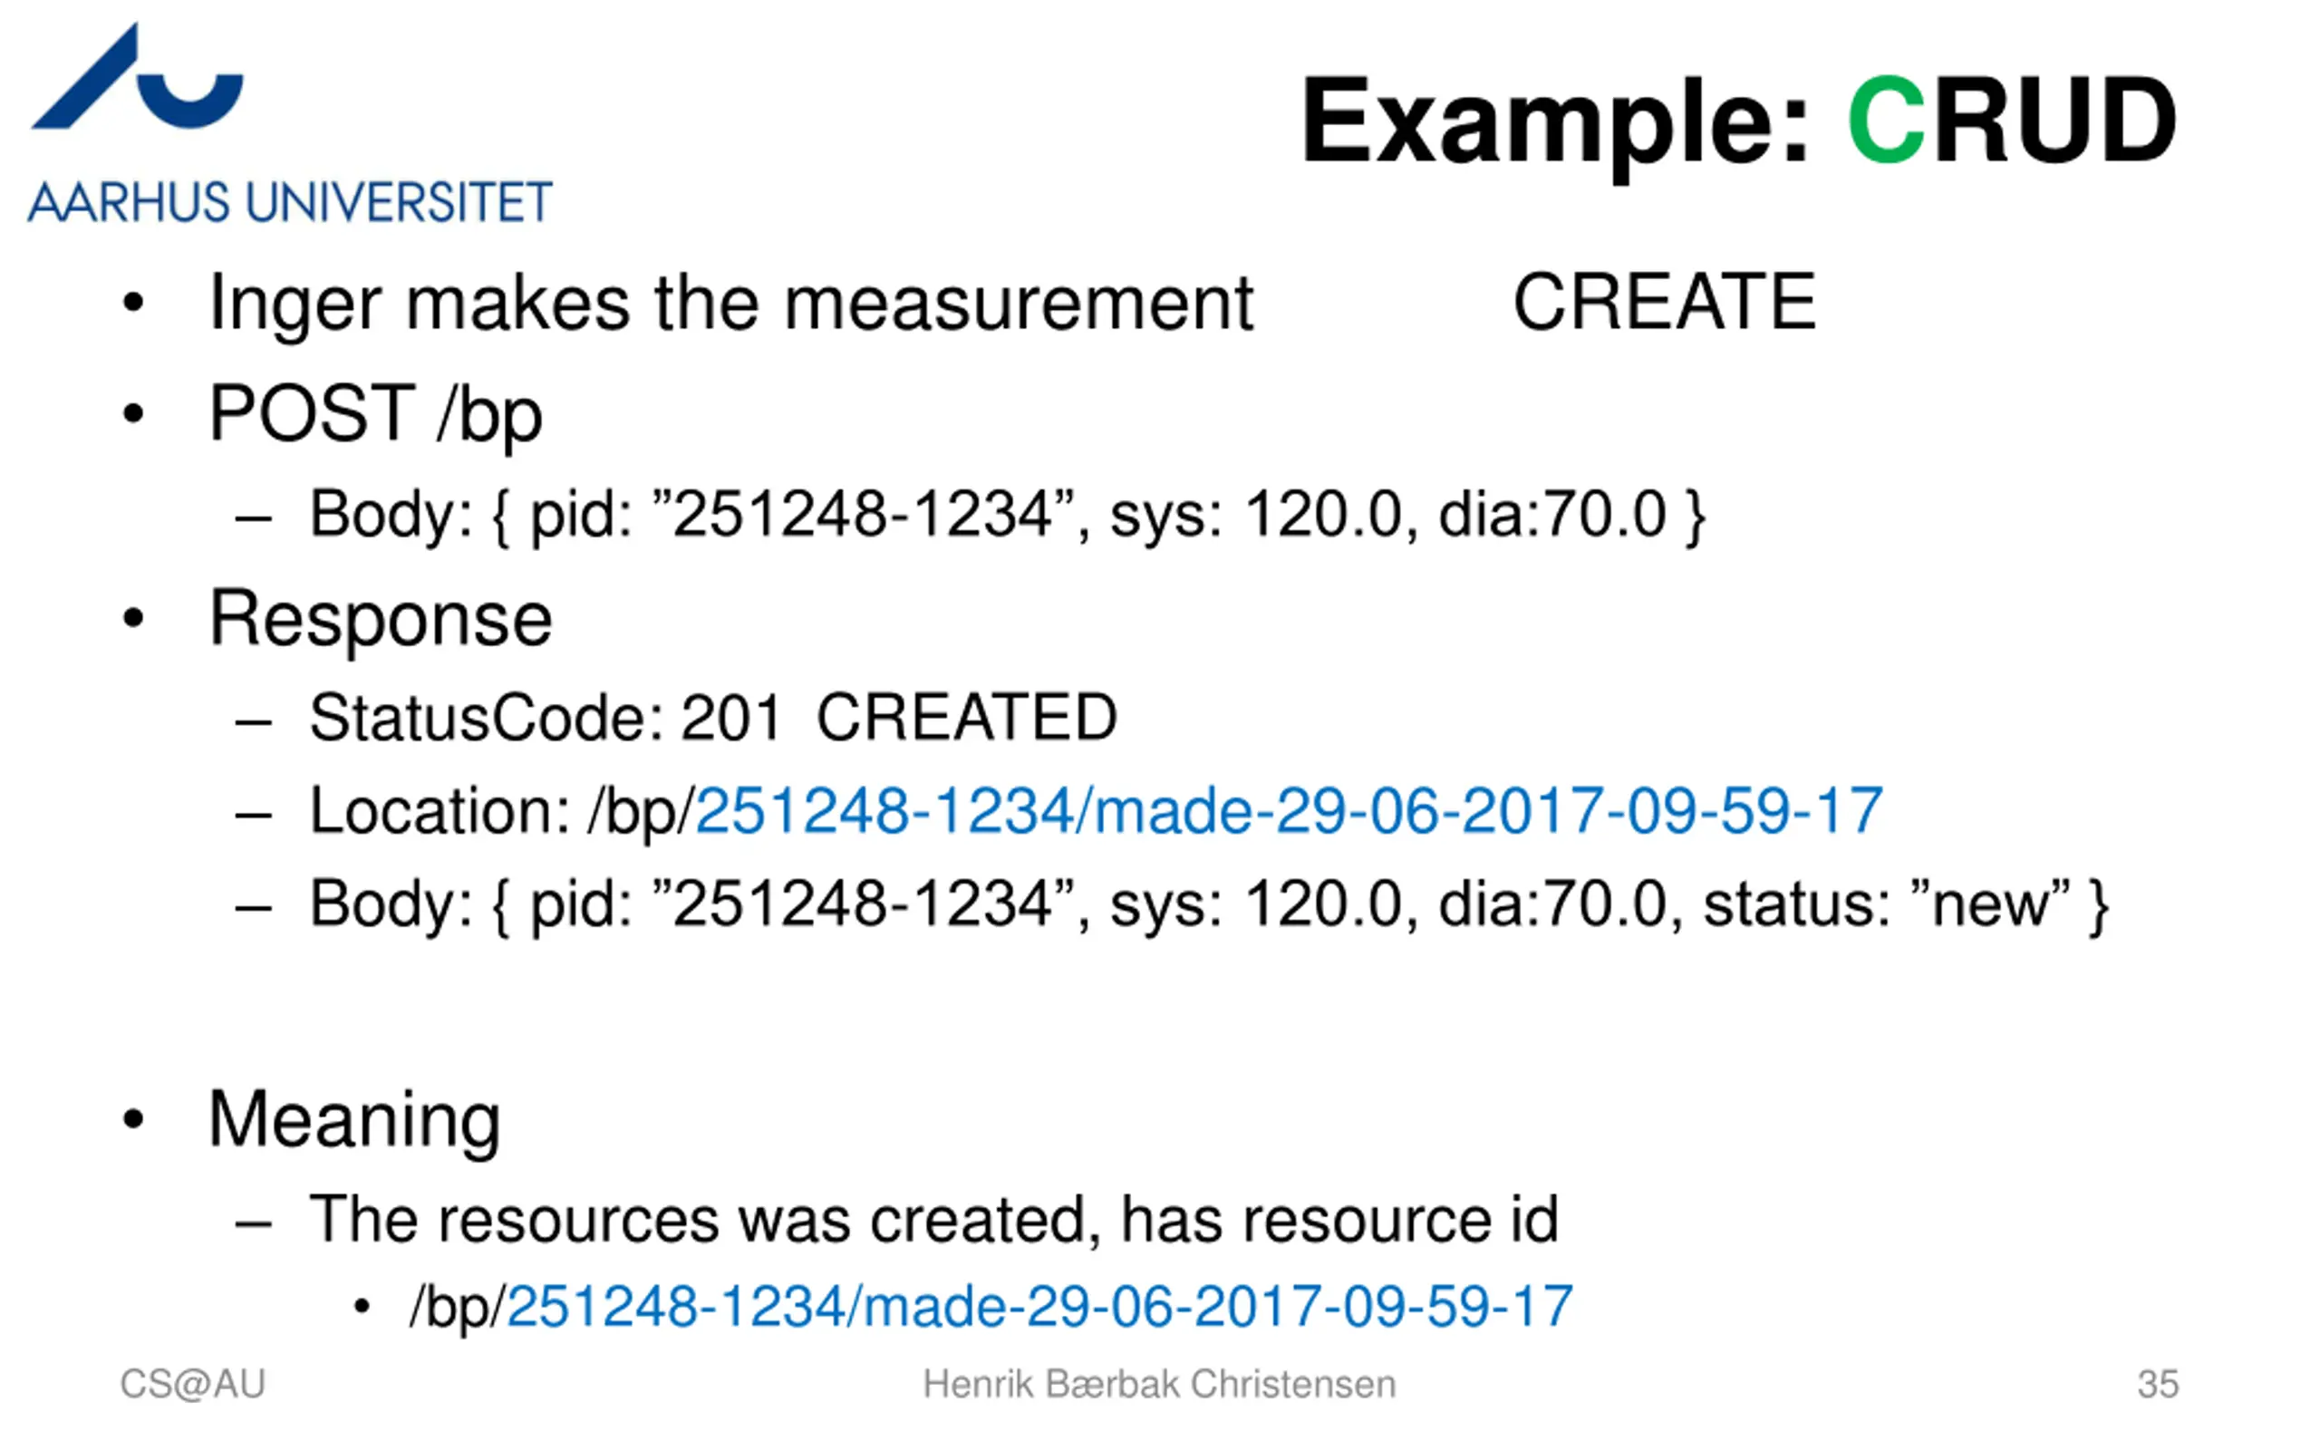Select the Meaning bullet heading
Image resolution: width=2320 pixels, height=1450 pixels.
(x=354, y=1121)
